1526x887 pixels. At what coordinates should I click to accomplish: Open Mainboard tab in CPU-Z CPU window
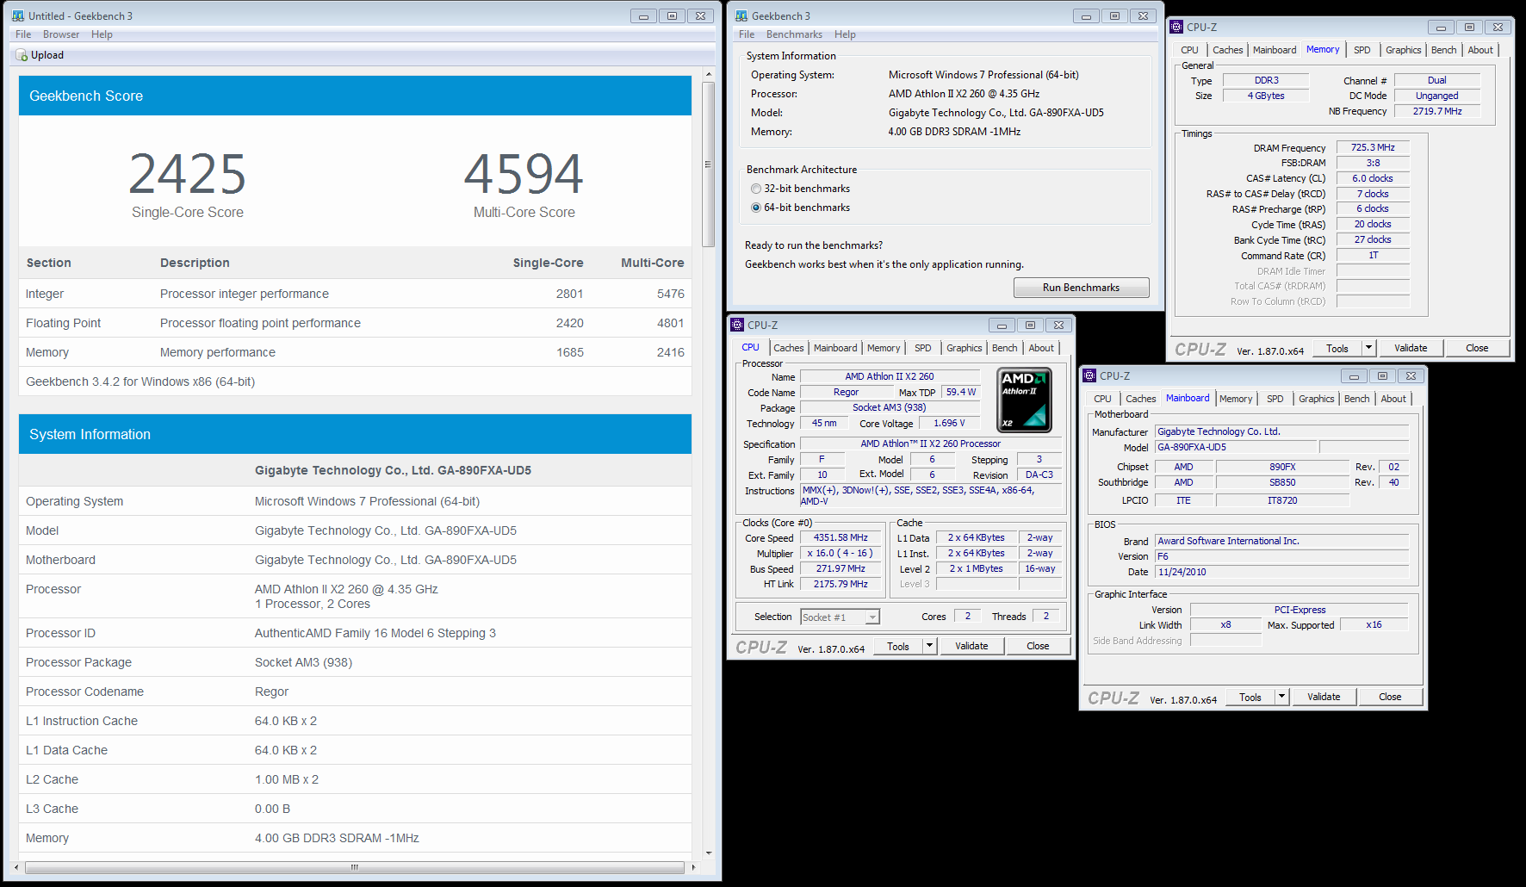834,348
